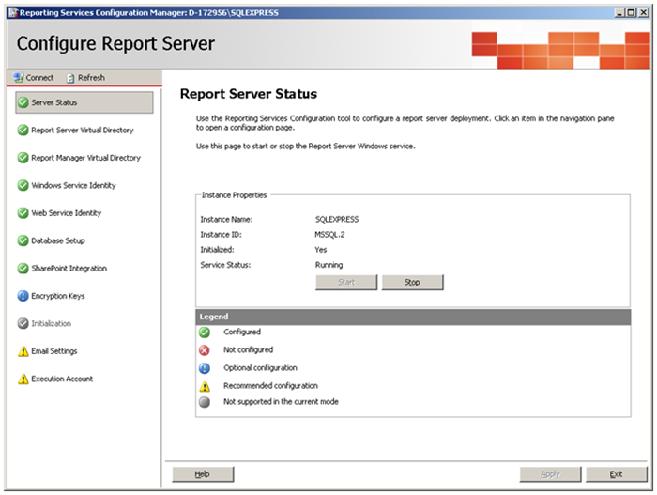Click the Running service status value
This screenshot has width=657, height=495.
(x=328, y=265)
